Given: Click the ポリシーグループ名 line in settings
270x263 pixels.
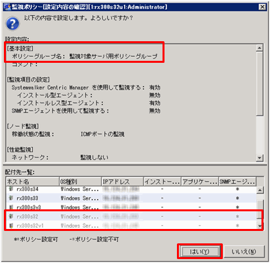Looking at the screenshot, I should [x=85, y=56].
